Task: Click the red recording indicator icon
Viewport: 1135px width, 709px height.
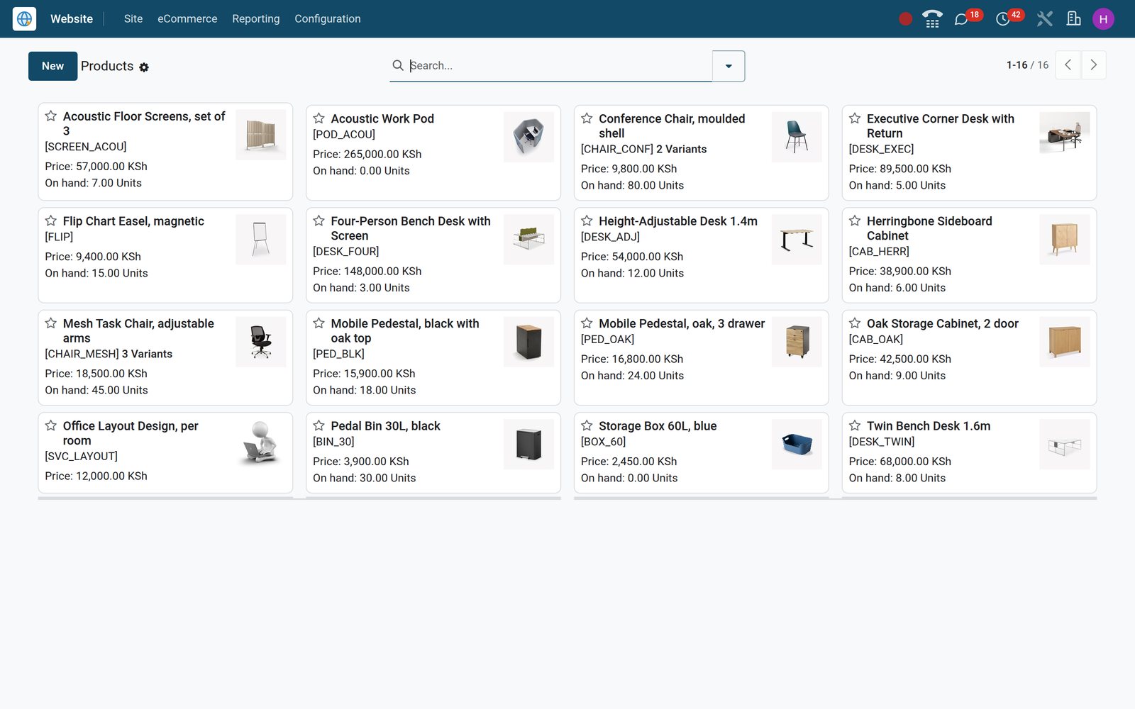Action: pyautogui.click(x=905, y=19)
